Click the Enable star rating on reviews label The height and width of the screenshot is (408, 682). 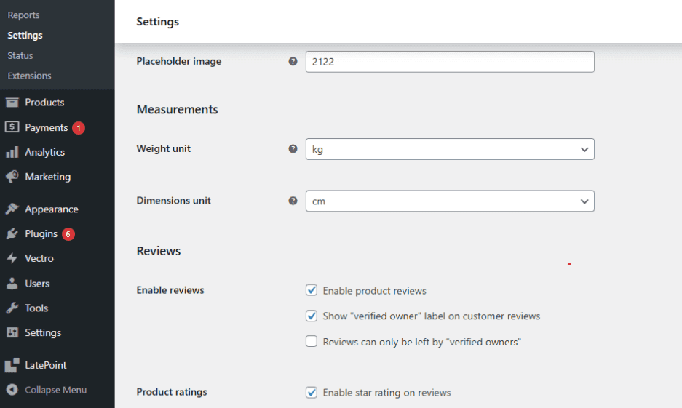pos(386,393)
